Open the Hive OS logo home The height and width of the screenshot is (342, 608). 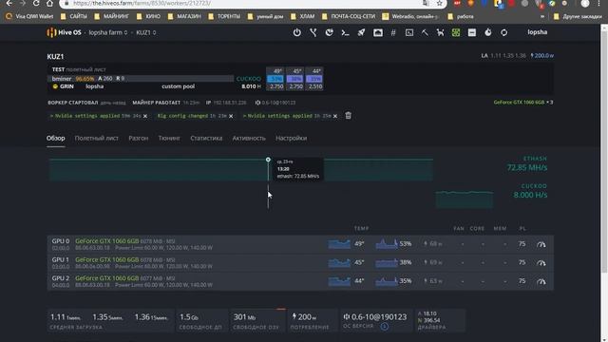(64, 32)
